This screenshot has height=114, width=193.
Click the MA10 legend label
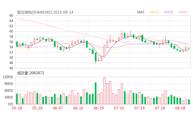click(x=154, y=12)
